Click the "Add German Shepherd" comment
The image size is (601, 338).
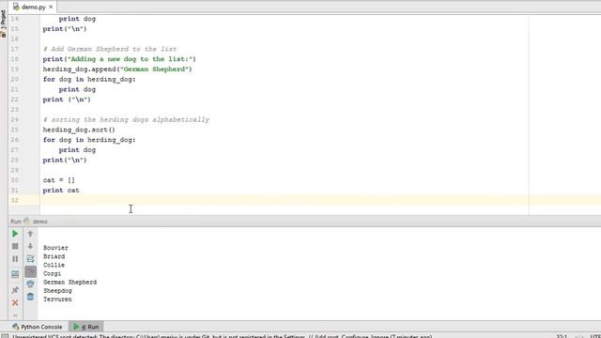click(x=110, y=49)
